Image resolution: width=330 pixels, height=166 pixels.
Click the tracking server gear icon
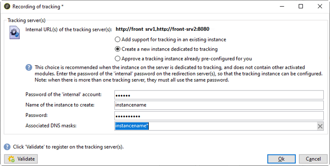click(15, 32)
